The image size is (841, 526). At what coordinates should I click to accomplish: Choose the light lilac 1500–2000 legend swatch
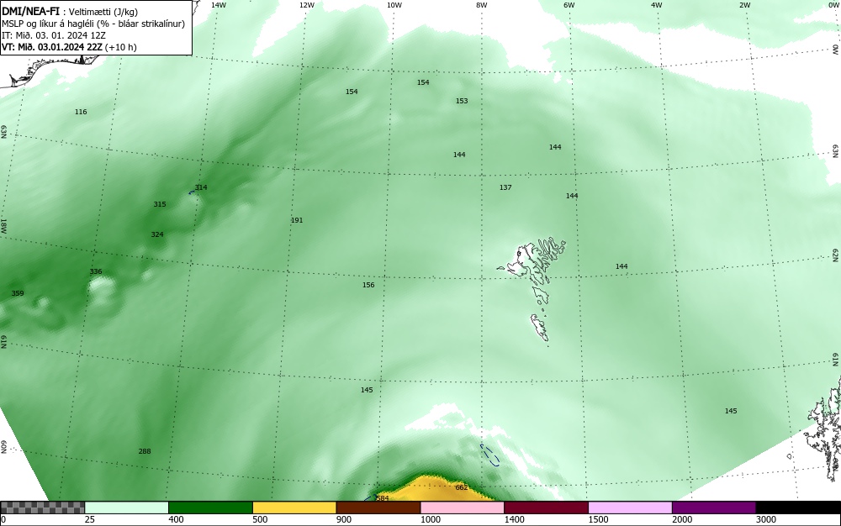tap(630, 508)
